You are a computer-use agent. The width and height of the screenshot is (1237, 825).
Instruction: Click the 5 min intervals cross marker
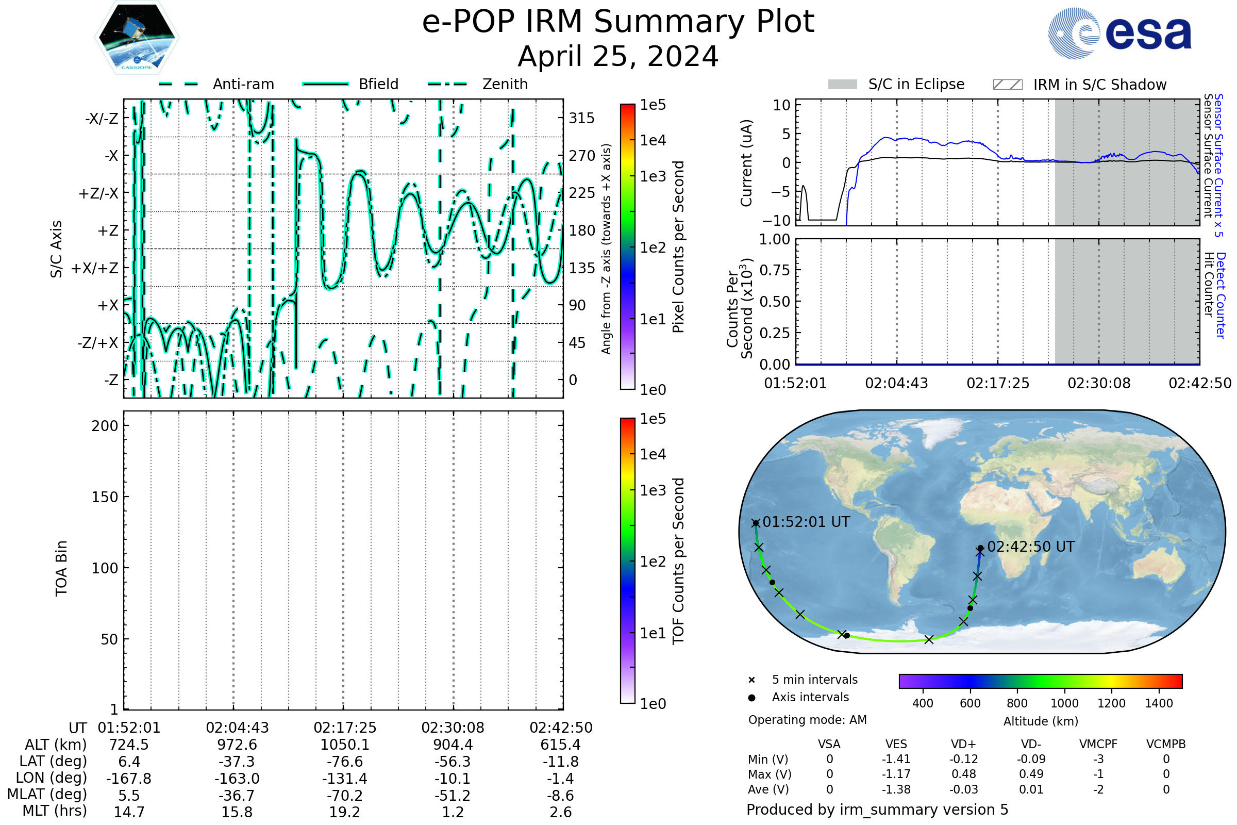click(x=751, y=680)
